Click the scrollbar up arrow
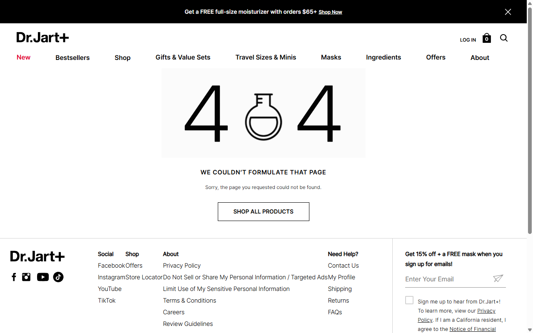Viewport: 533px width, 333px height. (x=530, y=3)
